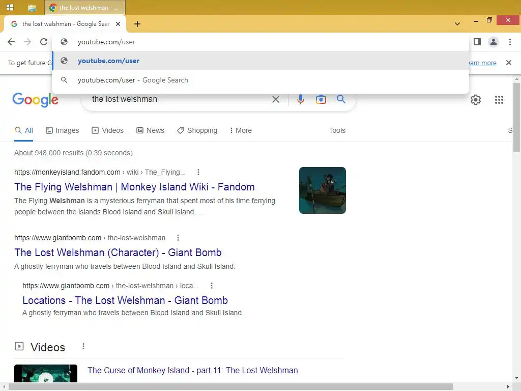Screen dimensions: 521x391
Task: Toggle the Chrome side panel icon
Action: click(x=477, y=42)
